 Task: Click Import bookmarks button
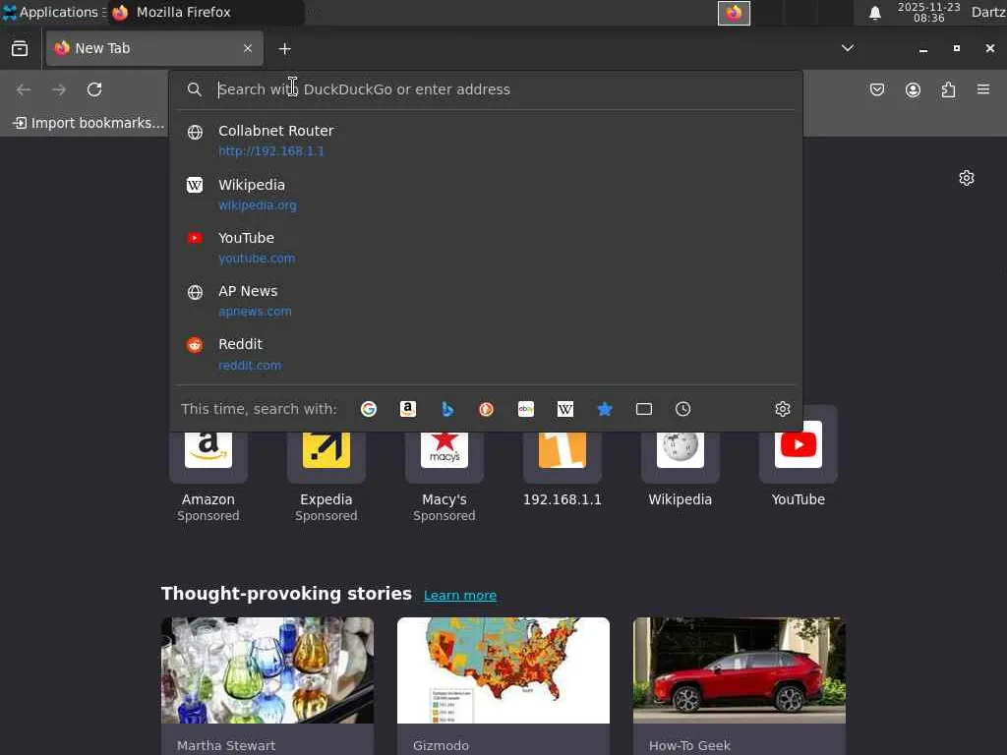89,123
